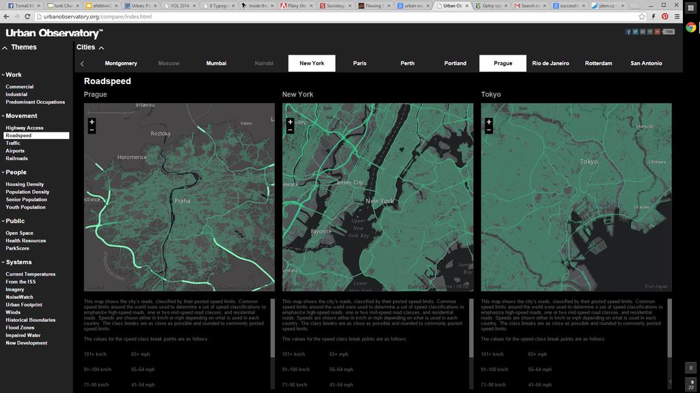Toggle New York city selection
700x393 pixels.
(312, 63)
